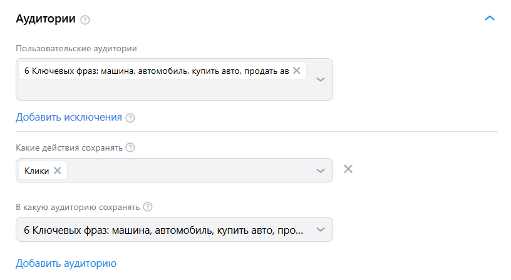Screen dimensions: 511x280
Task: Expand the Какие действия сохранять dropdown arrow
Action: point(321,171)
